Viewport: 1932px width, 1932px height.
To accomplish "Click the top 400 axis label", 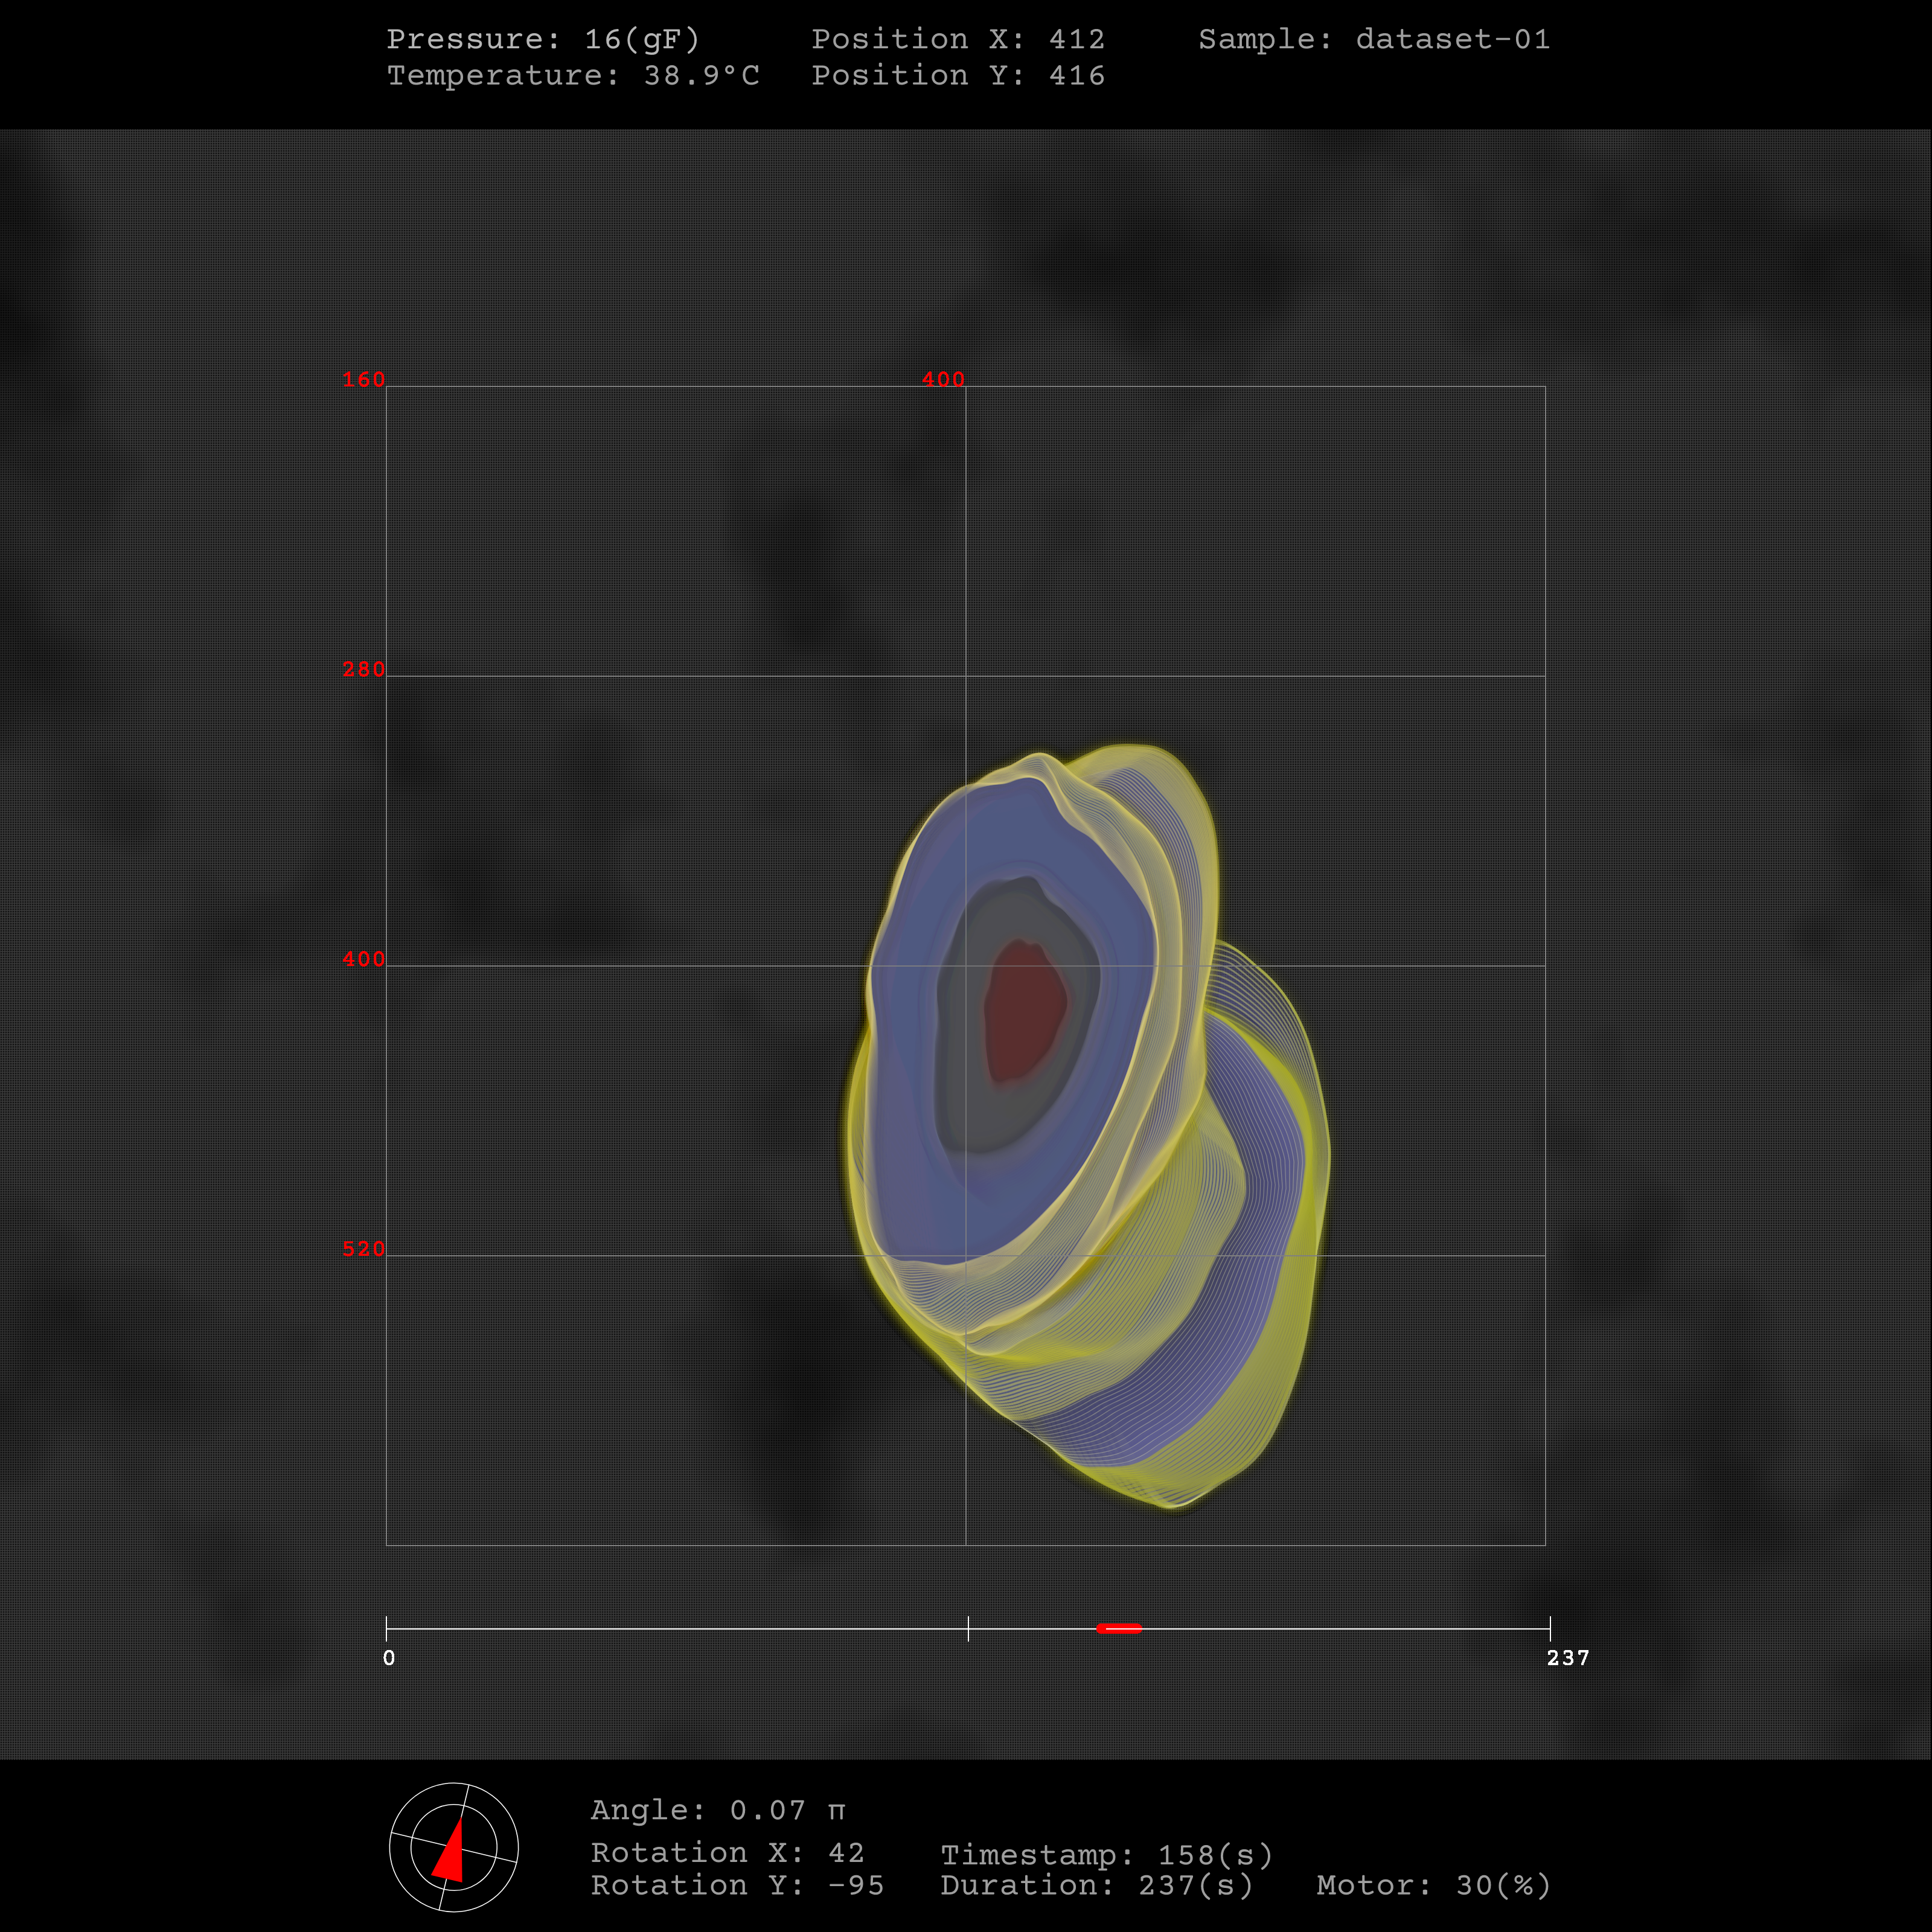I will pos(942,380).
